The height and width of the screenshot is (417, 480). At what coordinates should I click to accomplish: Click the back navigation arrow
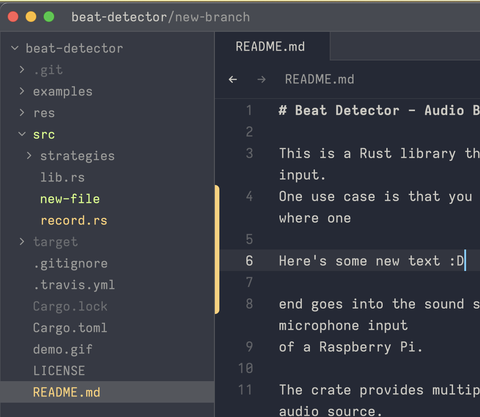point(232,80)
